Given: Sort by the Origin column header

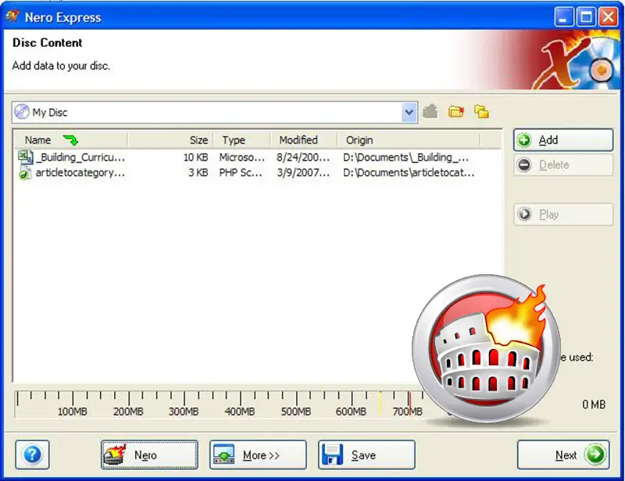Looking at the screenshot, I should (x=409, y=140).
